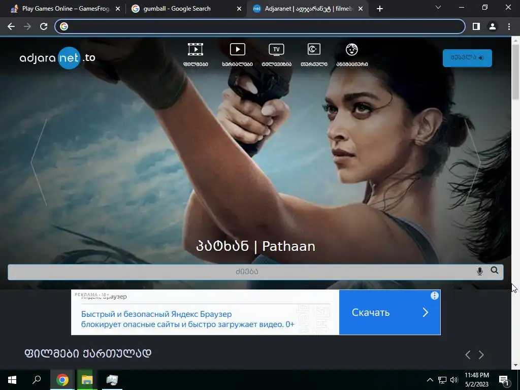This screenshot has width=520, height=390.
Task: Click the Chrome taskbar icon
Action: (x=62, y=380)
